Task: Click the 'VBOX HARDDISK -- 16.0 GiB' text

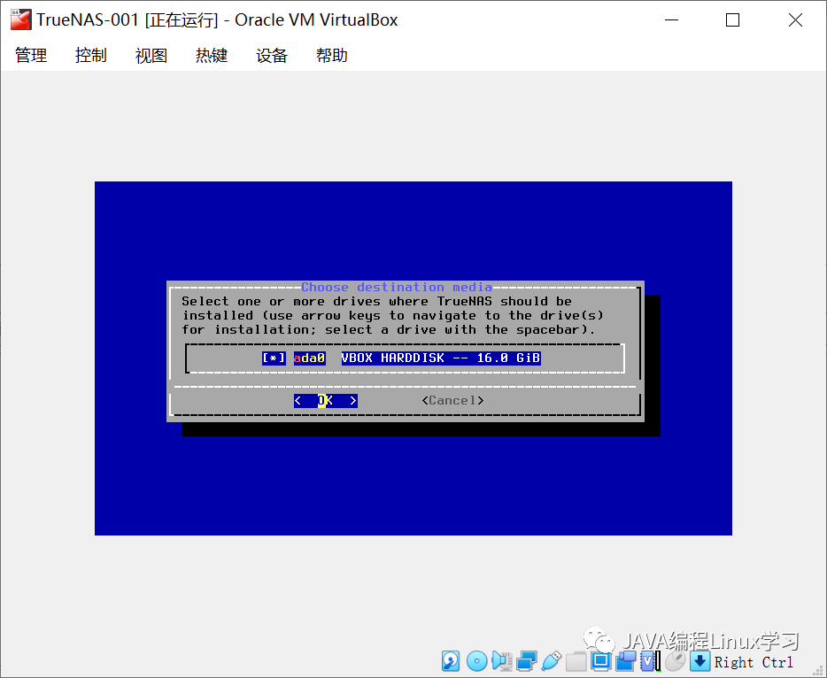Action: tap(441, 358)
